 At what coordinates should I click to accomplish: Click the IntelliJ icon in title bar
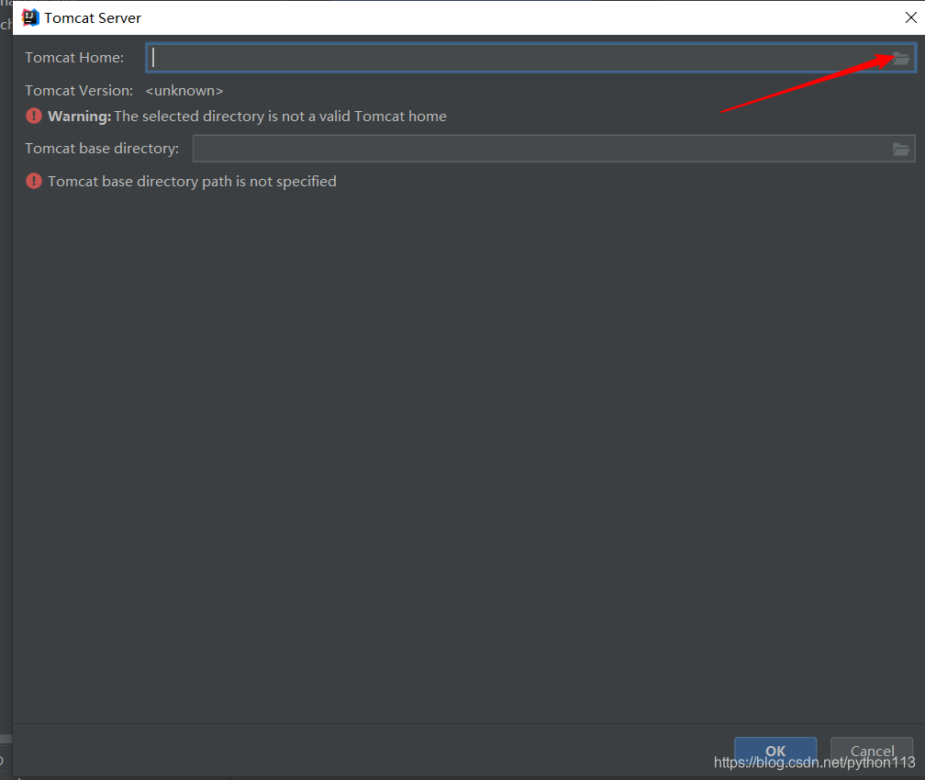[x=30, y=17]
